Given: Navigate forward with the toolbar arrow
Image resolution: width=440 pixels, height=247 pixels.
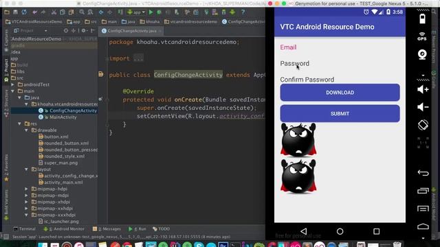Looking at the screenshot, I should 110,12.
